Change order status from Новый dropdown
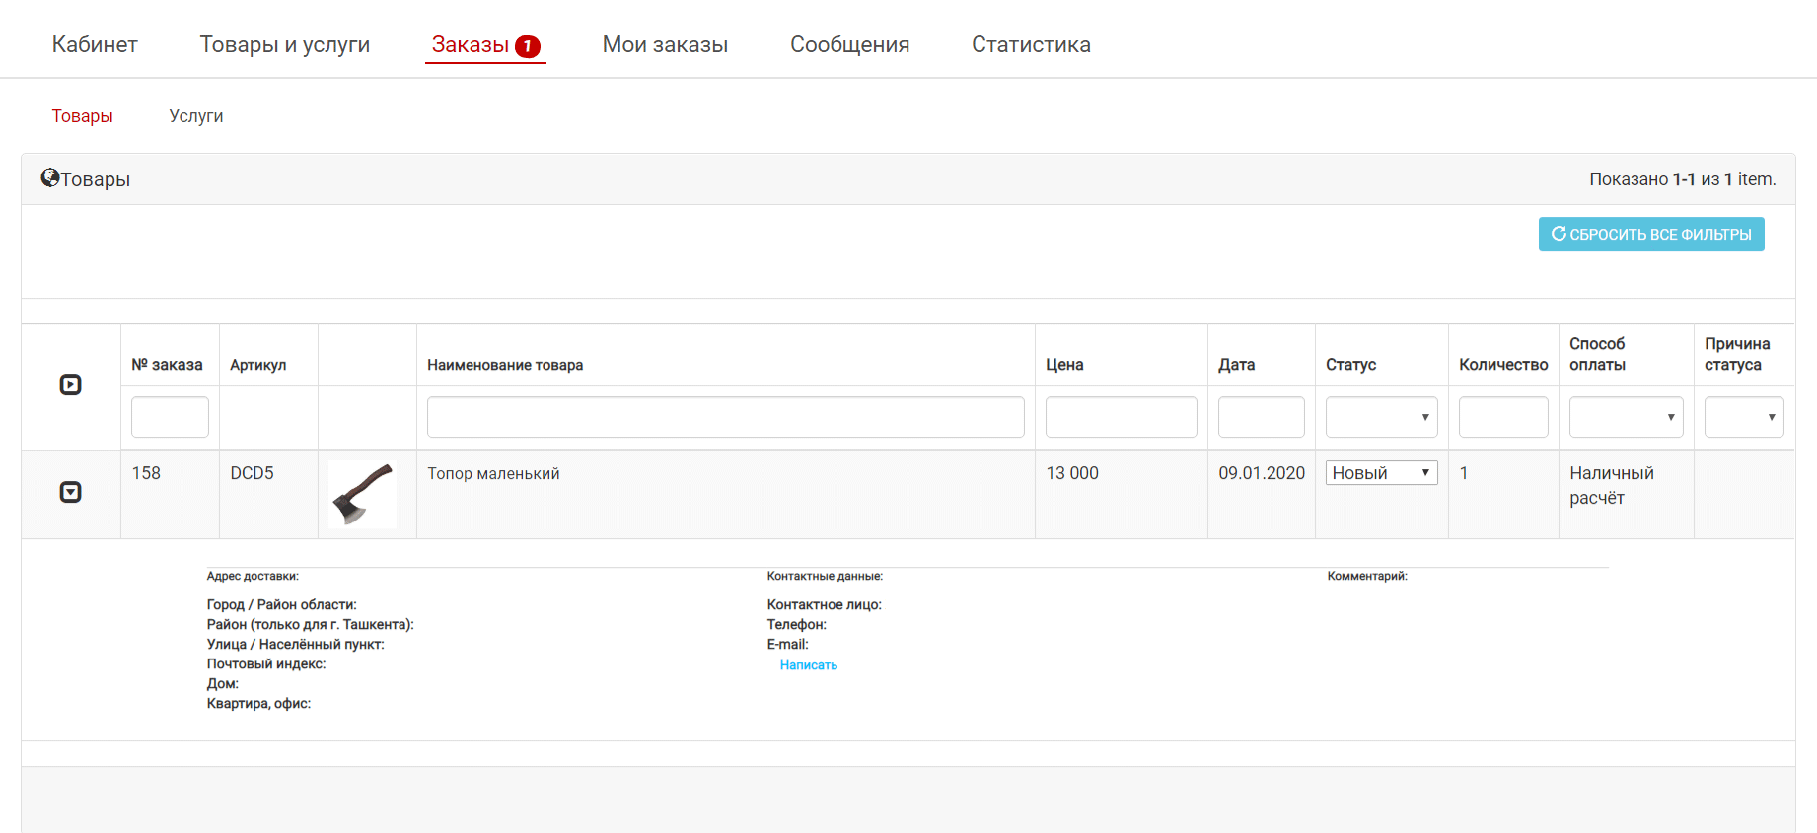The width and height of the screenshot is (1817, 833). (1380, 473)
